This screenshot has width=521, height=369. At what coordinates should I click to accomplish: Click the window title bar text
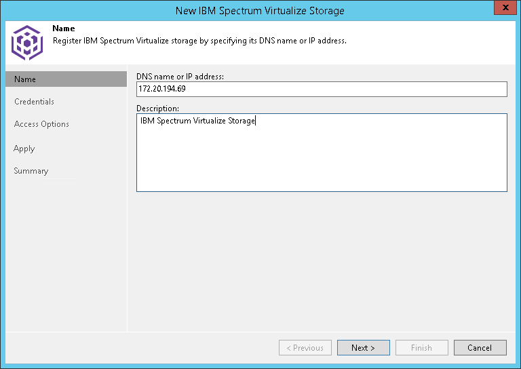point(260,10)
